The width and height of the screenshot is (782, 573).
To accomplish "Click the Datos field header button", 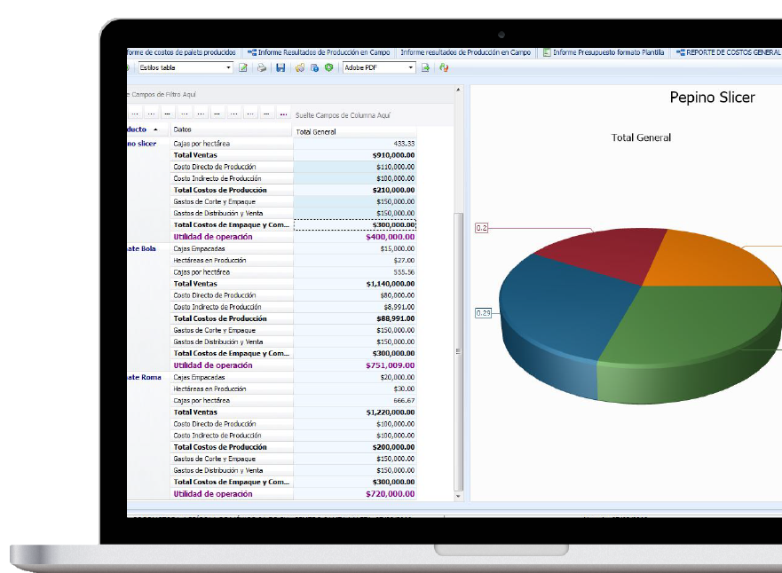I will point(231,130).
